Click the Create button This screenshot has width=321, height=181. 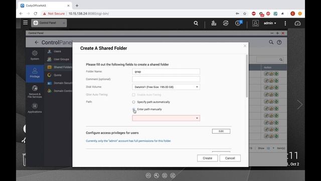[207, 158]
